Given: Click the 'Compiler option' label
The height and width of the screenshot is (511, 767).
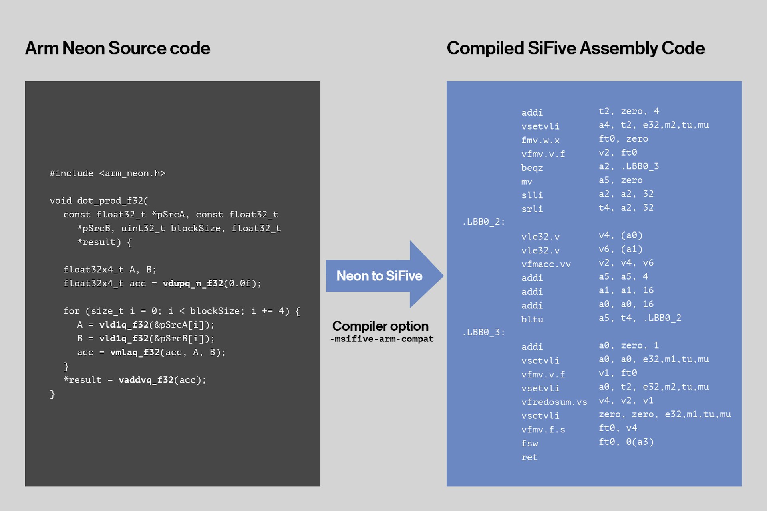Looking at the screenshot, I should click(x=380, y=326).
